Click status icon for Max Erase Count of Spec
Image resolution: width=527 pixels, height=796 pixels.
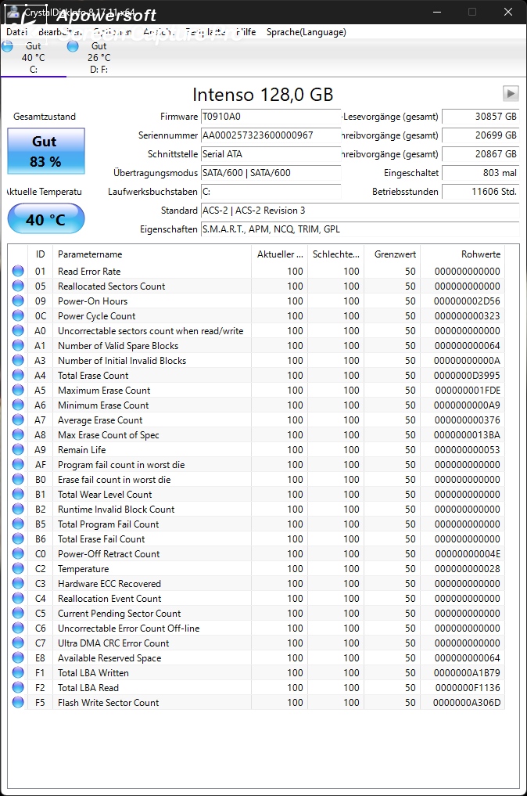[x=18, y=434]
